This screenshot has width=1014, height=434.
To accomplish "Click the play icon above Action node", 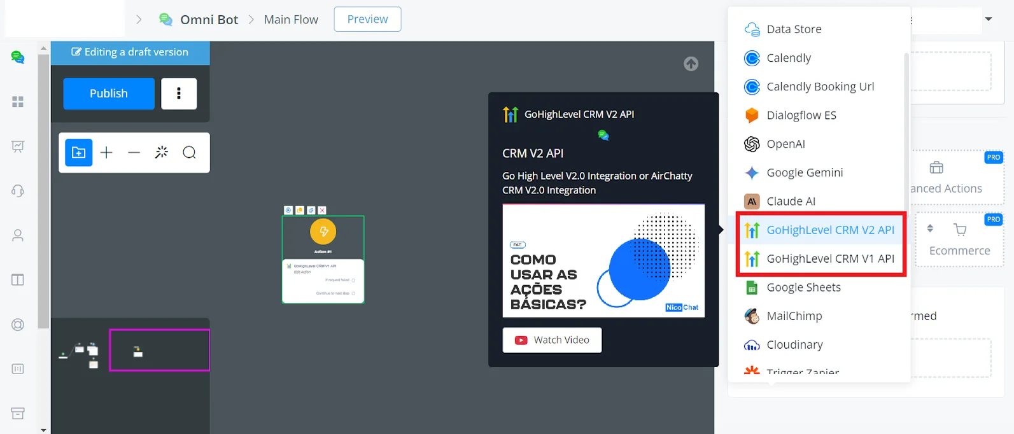I will click(x=288, y=210).
